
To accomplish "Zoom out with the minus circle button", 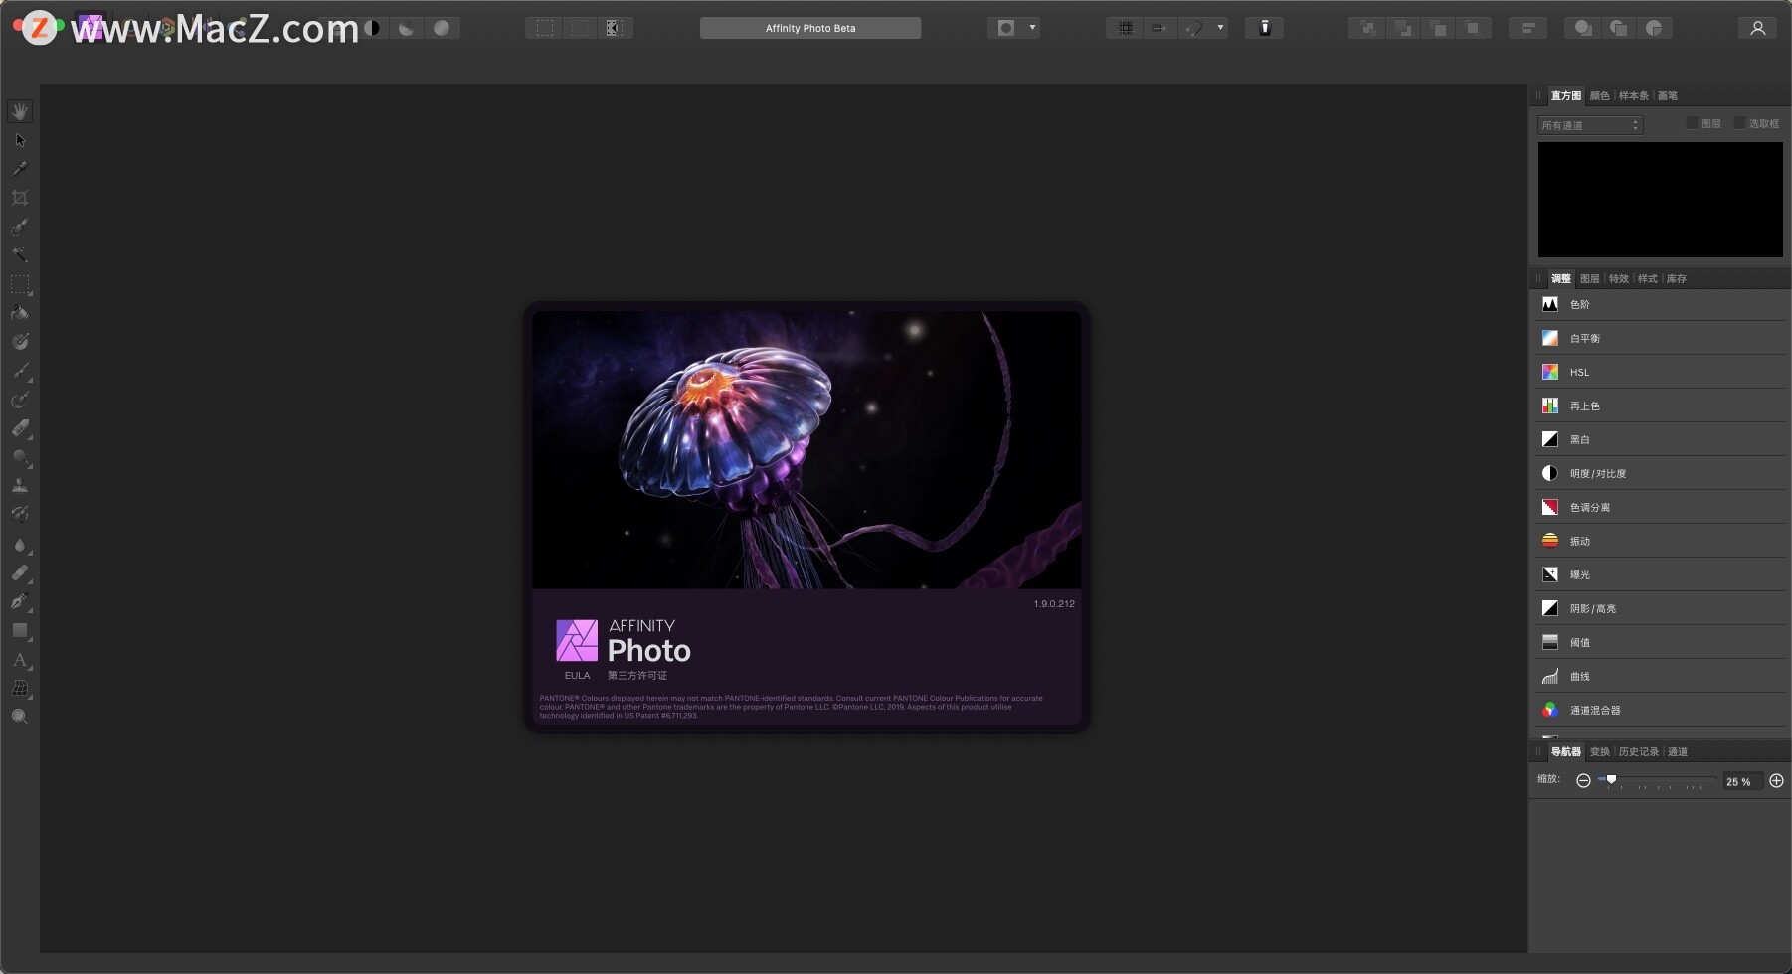I will (x=1583, y=781).
